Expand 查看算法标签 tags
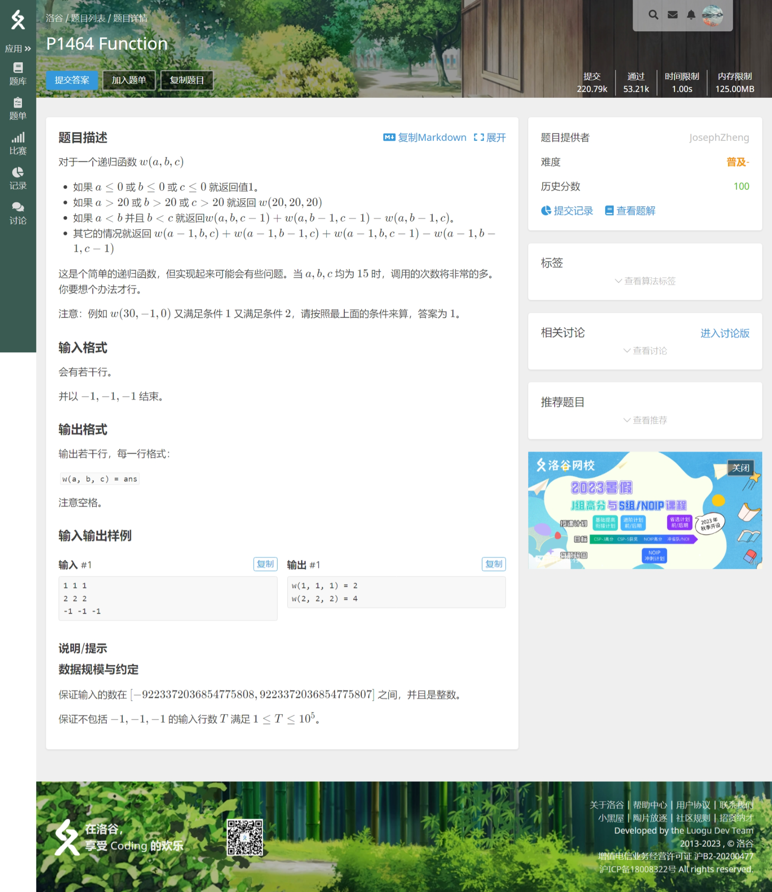The width and height of the screenshot is (772, 892). click(x=645, y=281)
